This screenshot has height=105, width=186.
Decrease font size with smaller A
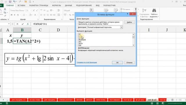(37, 10)
